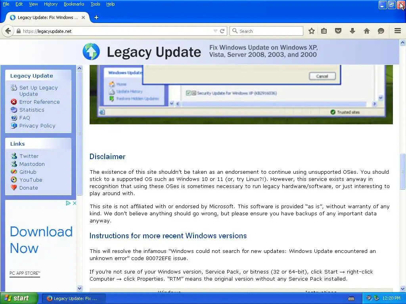Click the Legacy Update globe logo

[91, 51]
